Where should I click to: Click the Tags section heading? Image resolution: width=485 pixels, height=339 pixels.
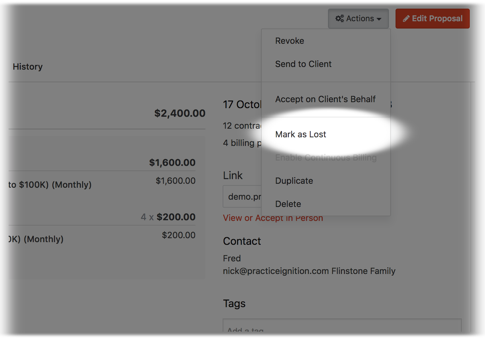(x=234, y=304)
